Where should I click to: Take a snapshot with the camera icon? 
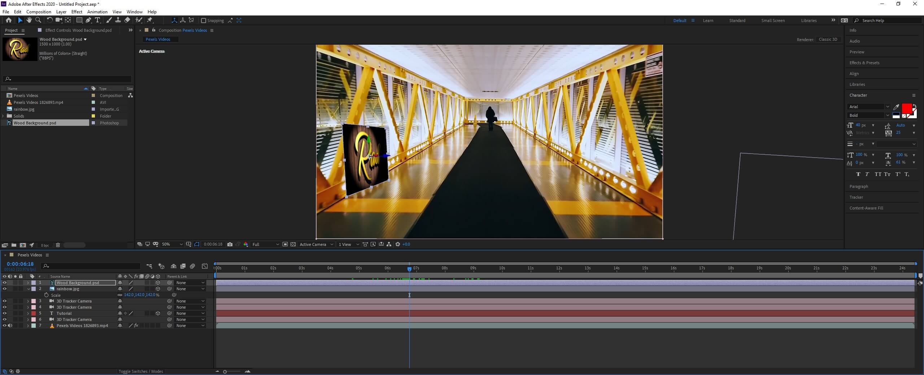point(230,244)
